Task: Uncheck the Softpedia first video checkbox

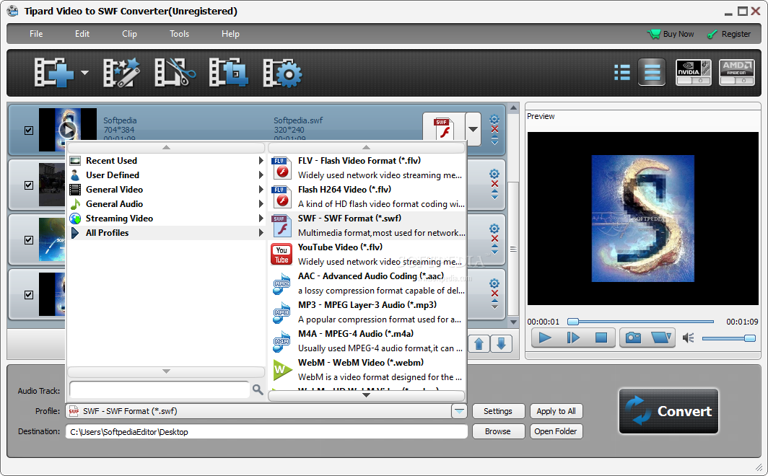Action: click(29, 130)
